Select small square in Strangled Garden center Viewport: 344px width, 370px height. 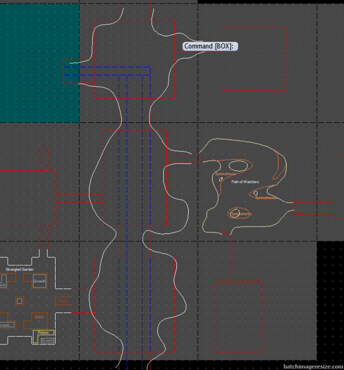tap(20, 301)
